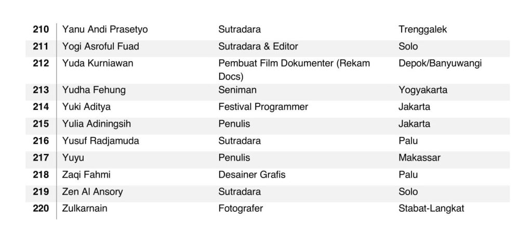Click the Sutradara & Editor cell
The image size is (532, 233).
[x=258, y=47]
